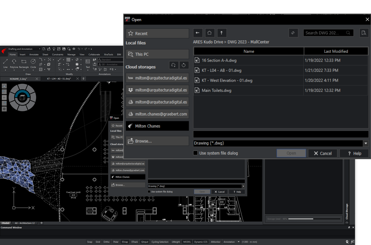
Task: Open the Recent files list
Action: tap(157, 33)
